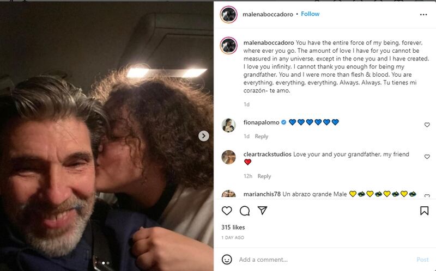Open cleartrackstudios' profile avatar

229,157
